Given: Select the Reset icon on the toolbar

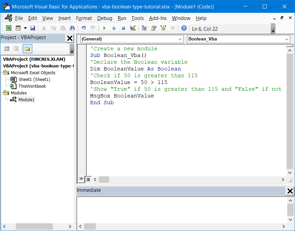Looking at the screenshot, I should [x=123, y=29].
